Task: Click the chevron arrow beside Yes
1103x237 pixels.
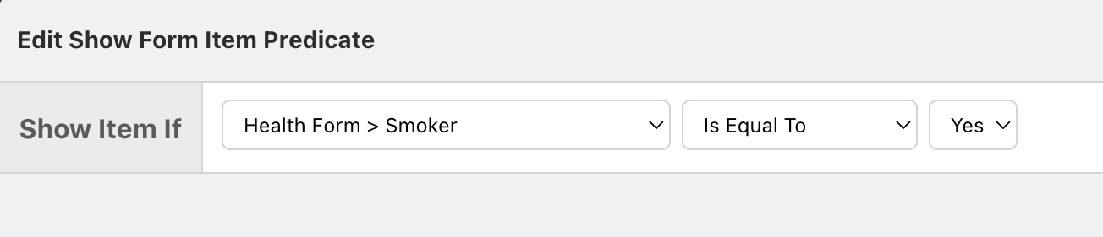Action: pos(1003,125)
